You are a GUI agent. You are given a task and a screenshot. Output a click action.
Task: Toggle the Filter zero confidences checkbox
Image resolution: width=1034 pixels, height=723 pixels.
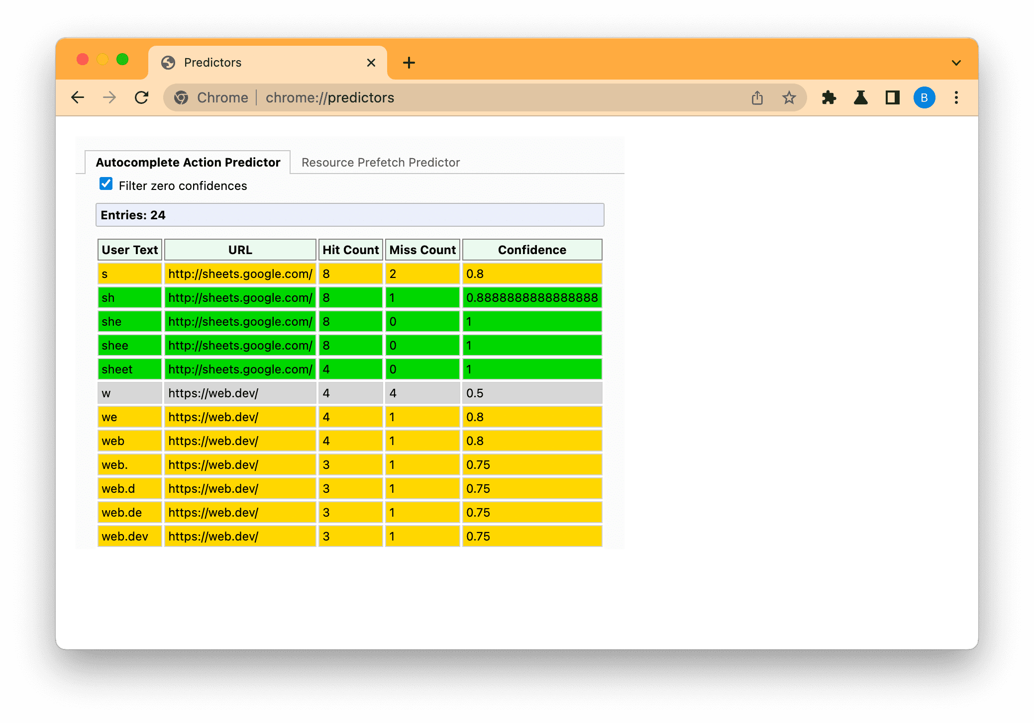tap(106, 185)
